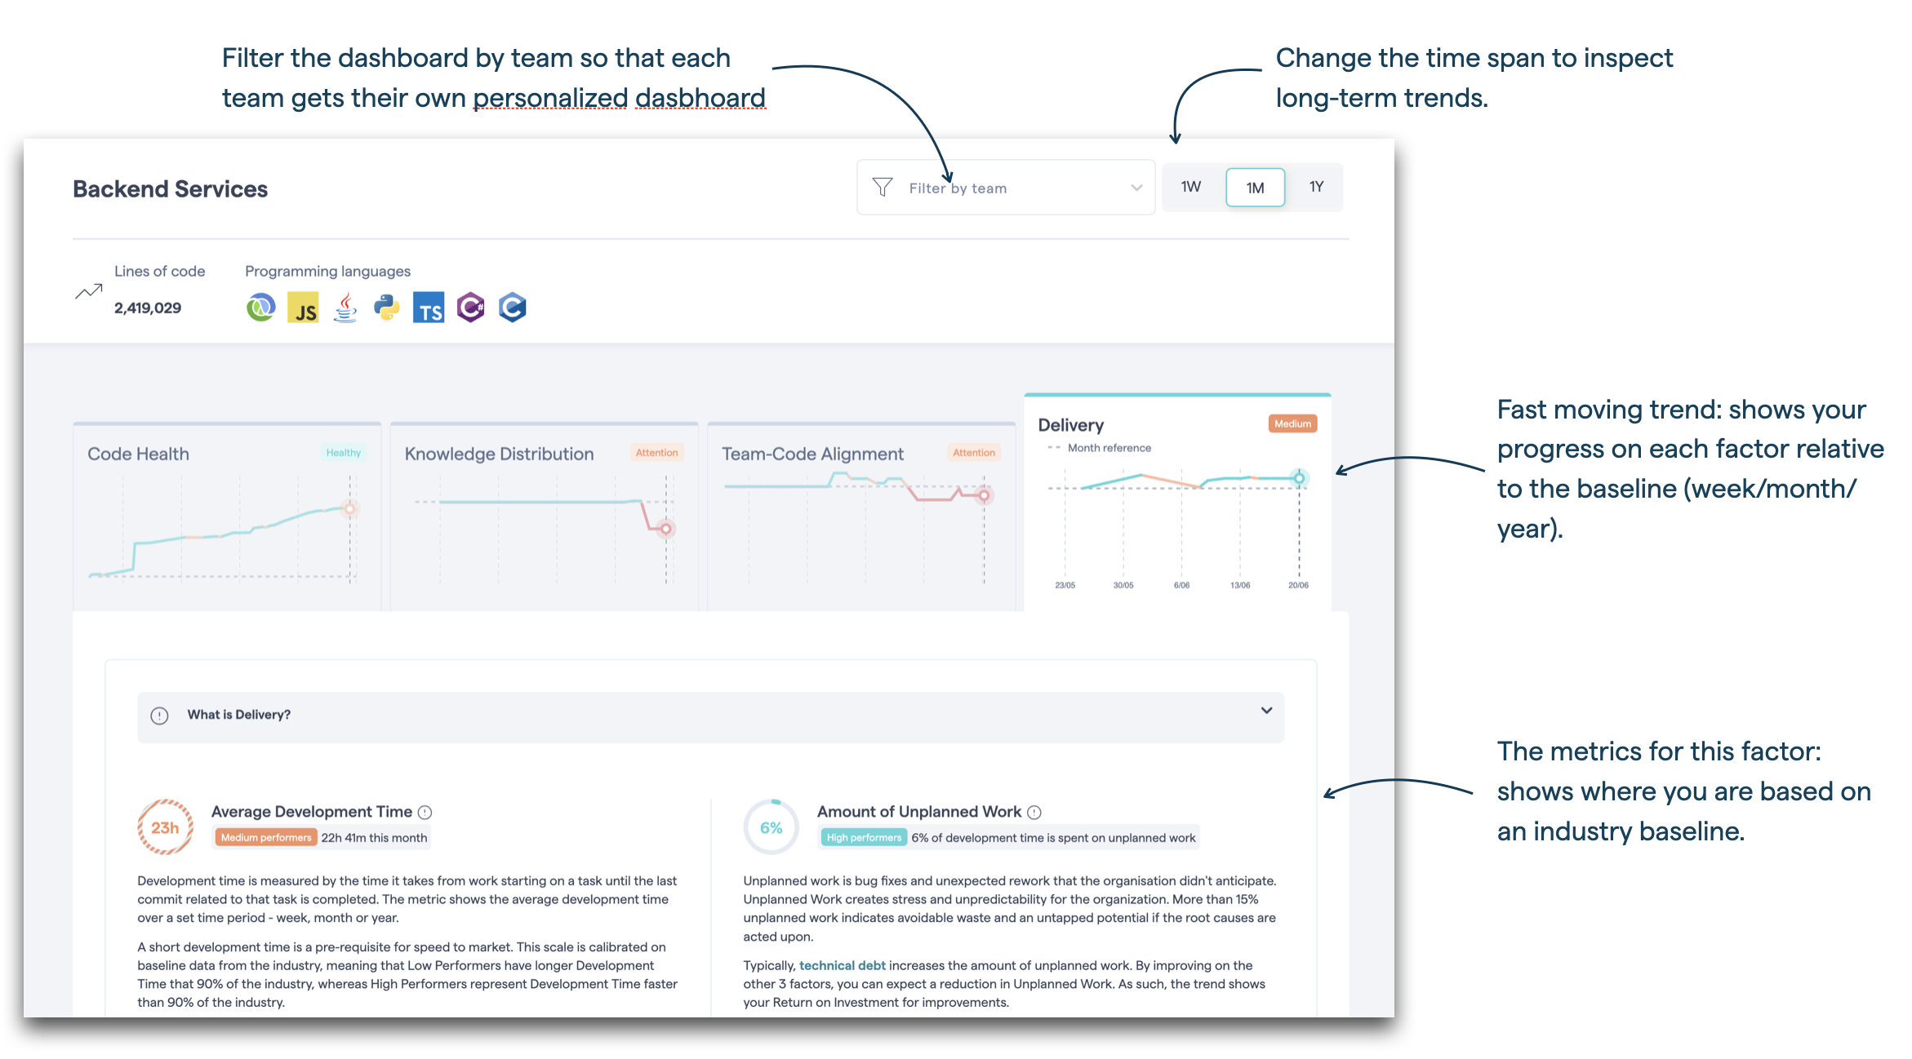Screen dimensions: 1912x1059
Task: Click the C++ icon in languages
Action: pos(514,307)
